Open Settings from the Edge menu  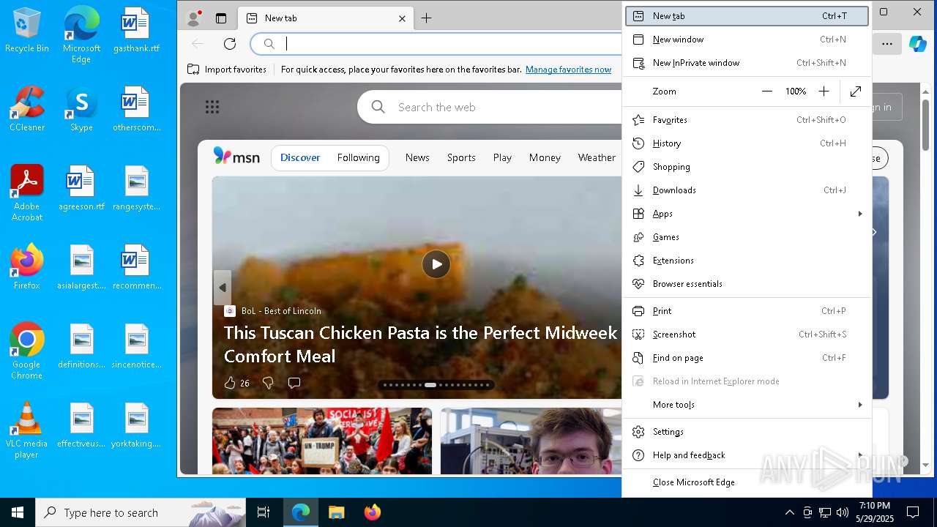click(x=747, y=432)
